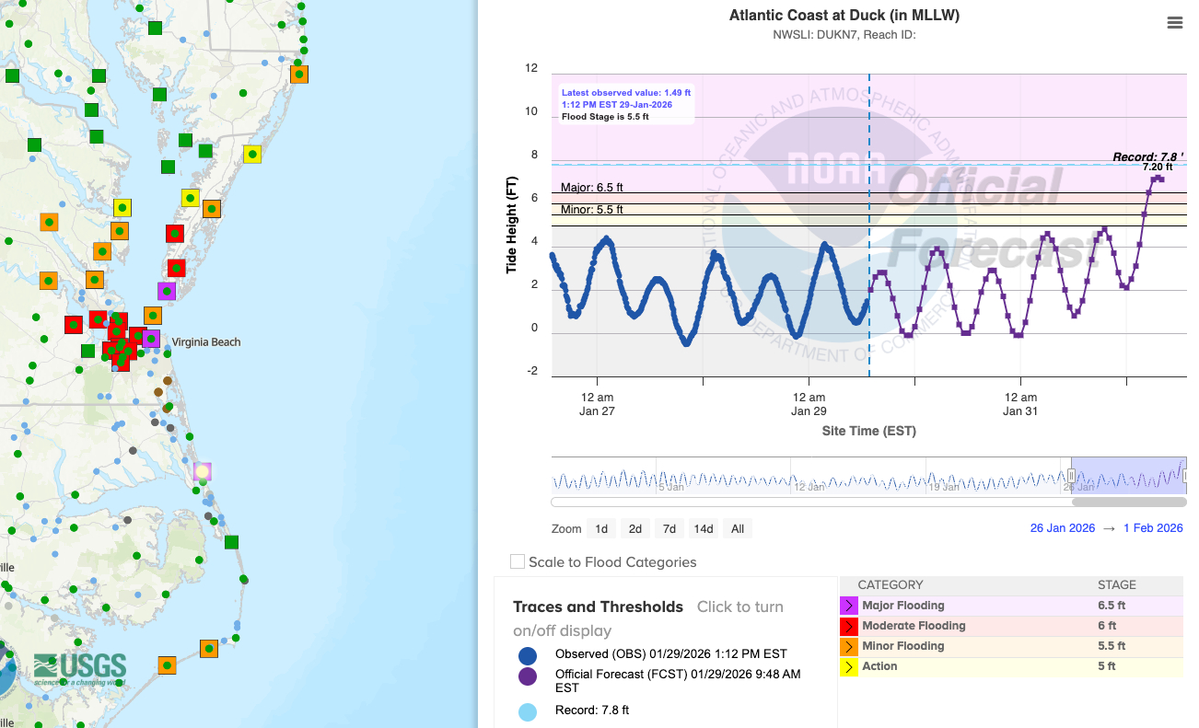Image resolution: width=1199 pixels, height=728 pixels.
Task: Click the Major Flooding purple arrow icon
Action: coord(848,606)
